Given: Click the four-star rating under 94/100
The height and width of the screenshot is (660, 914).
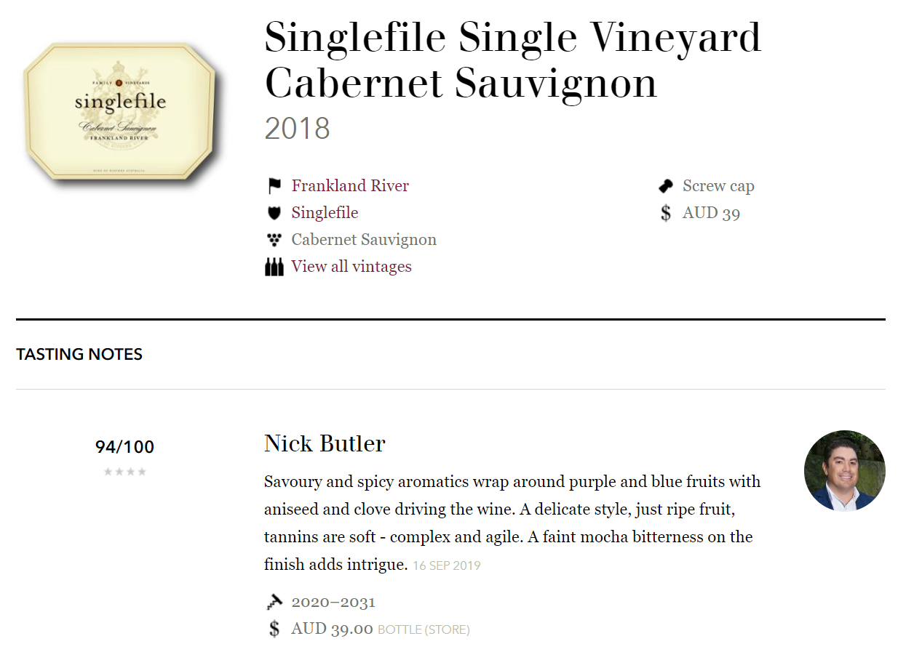Looking at the screenshot, I should pos(125,472).
